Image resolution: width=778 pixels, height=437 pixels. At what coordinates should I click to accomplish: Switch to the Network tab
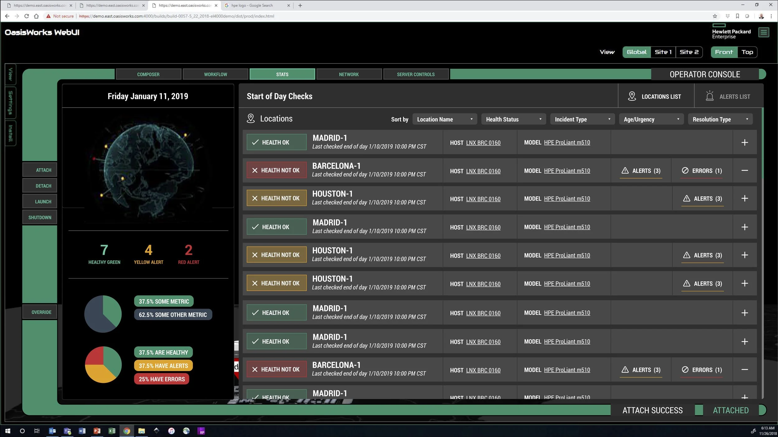349,74
